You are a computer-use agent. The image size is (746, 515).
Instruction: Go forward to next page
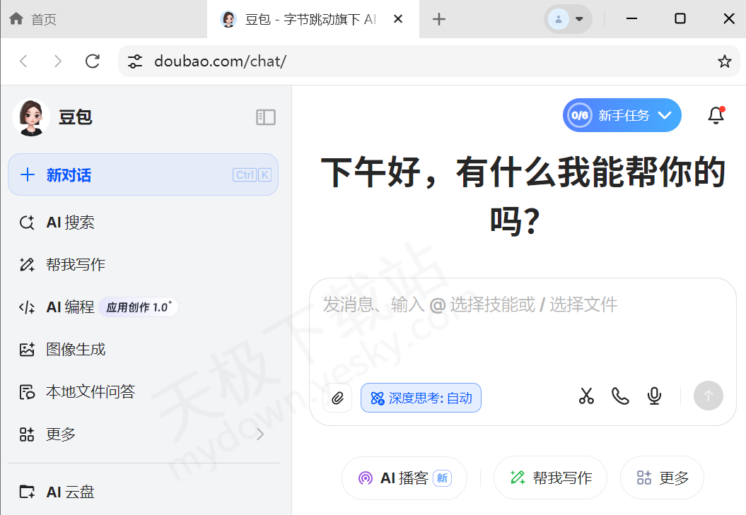(x=57, y=61)
